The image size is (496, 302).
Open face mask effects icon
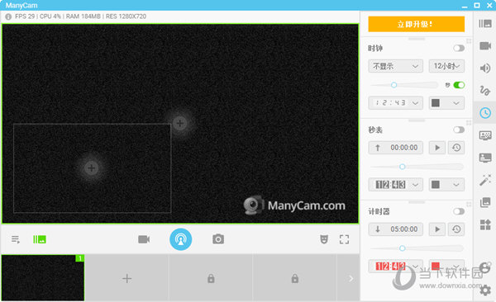pyautogui.click(x=323, y=239)
